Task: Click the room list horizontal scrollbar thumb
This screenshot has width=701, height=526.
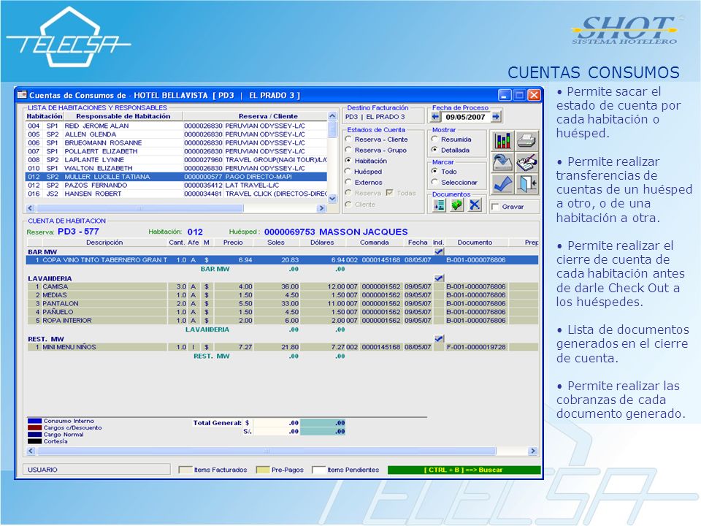Action: coord(140,208)
